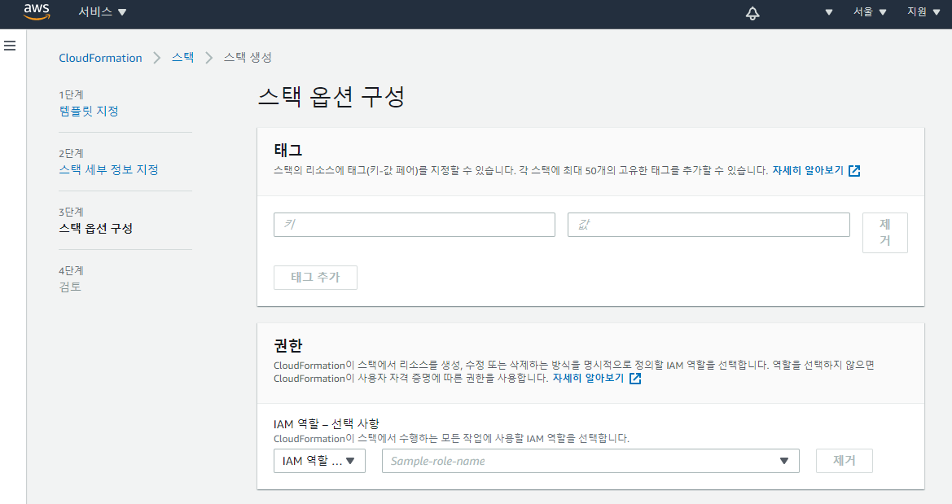This screenshot has width=952, height=504.
Task: Go to step 템플릿 지정
Action: [x=89, y=111]
